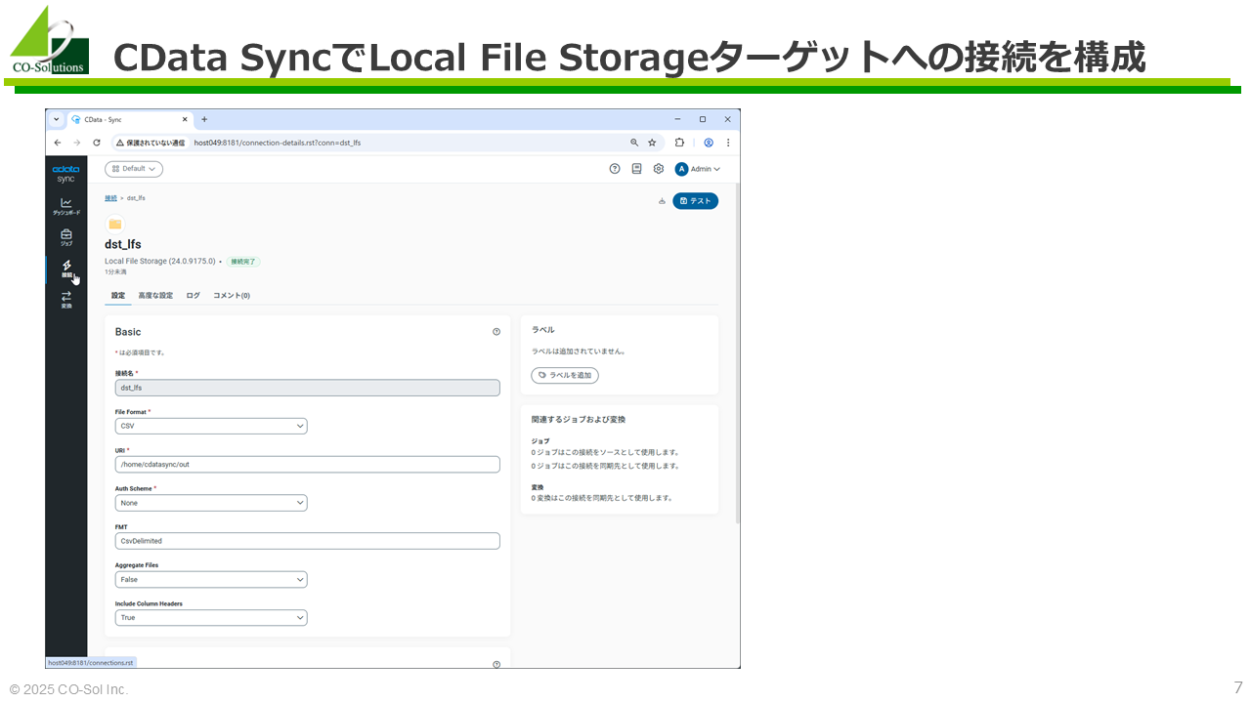Click the 接続完了 status badge
The width and height of the screenshot is (1251, 703).
[243, 262]
